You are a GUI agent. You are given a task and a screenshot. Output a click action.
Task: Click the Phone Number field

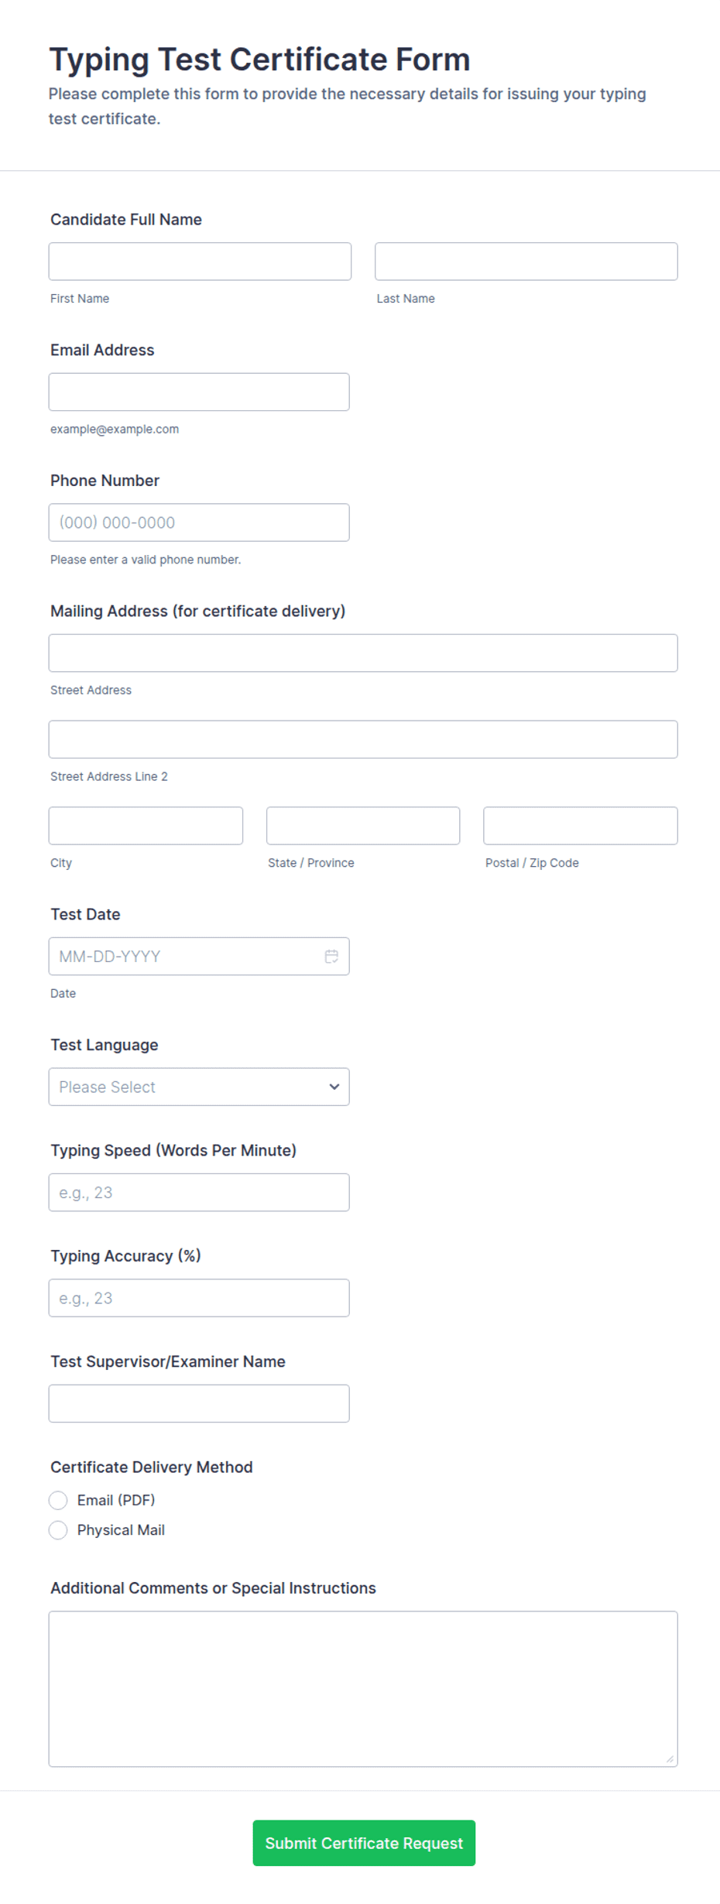(x=199, y=522)
